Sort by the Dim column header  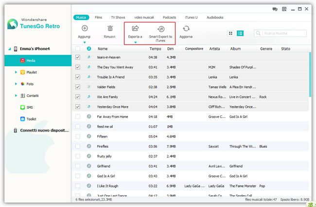[x=170, y=49]
